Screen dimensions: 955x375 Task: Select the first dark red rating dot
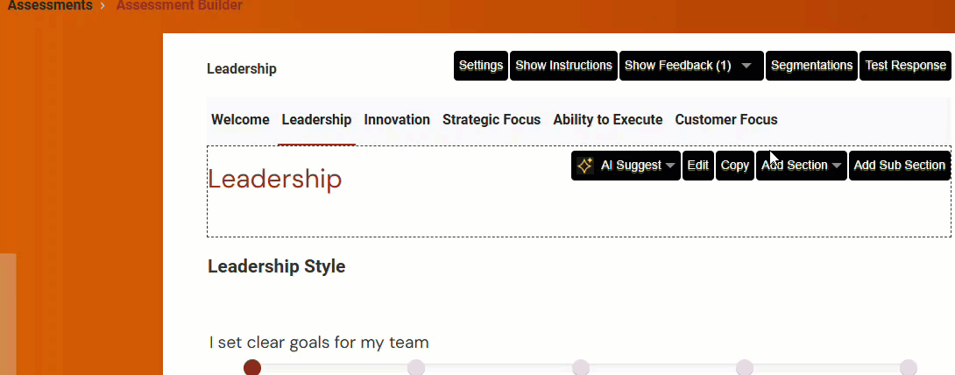pos(252,367)
